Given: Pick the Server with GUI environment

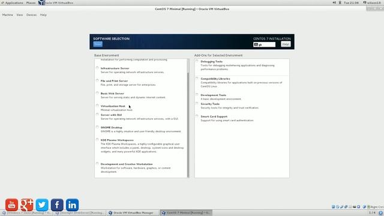Looking at the screenshot, I should [97, 115].
